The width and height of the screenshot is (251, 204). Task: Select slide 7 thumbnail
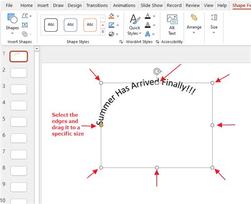19,154
